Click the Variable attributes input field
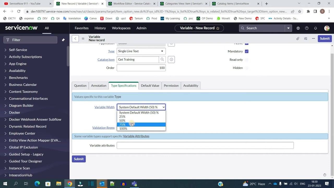 point(205,145)
